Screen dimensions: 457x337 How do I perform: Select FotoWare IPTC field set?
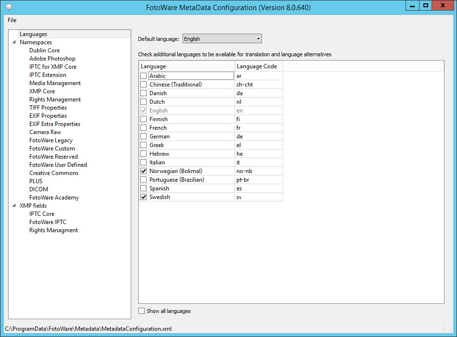point(48,222)
